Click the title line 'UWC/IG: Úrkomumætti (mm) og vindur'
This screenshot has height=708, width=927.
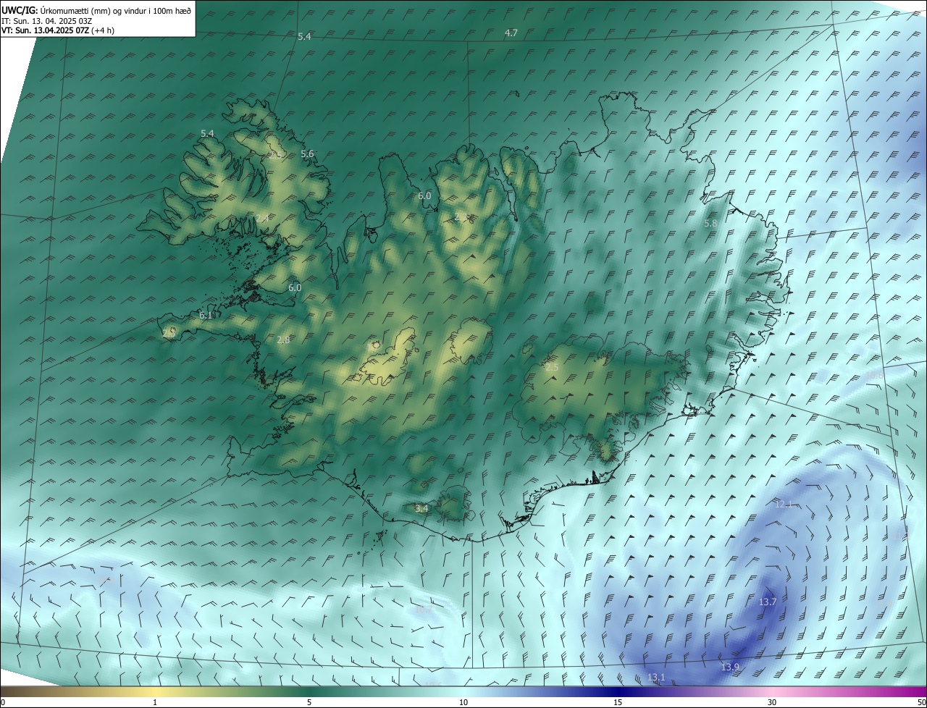click(x=96, y=10)
